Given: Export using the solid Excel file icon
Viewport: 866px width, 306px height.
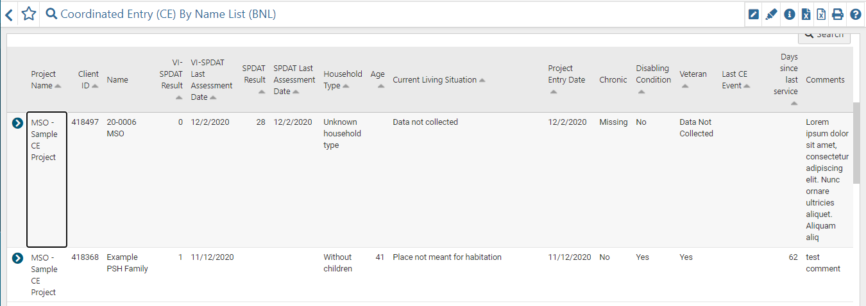Looking at the screenshot, I should tap(806, 14).
